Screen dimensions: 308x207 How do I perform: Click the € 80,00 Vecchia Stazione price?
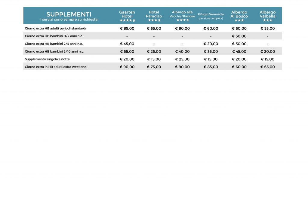pos(182,29)
